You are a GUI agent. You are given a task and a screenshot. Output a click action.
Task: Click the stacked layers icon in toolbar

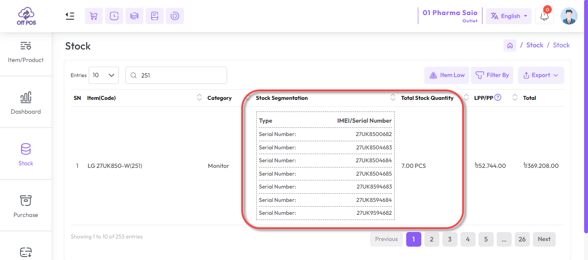click(x=134, y=16)
